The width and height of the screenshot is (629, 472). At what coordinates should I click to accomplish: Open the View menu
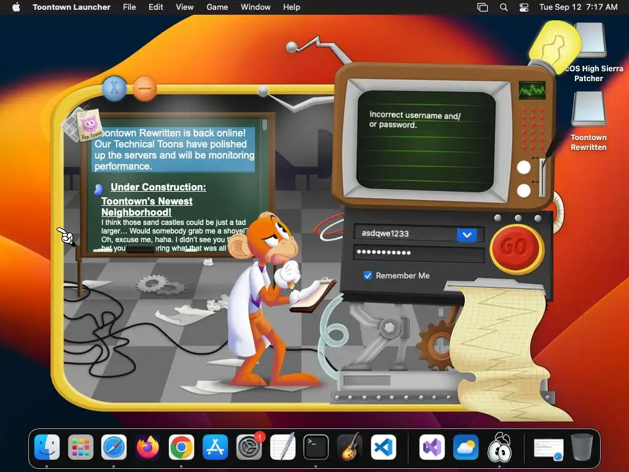tap(184, 7)
